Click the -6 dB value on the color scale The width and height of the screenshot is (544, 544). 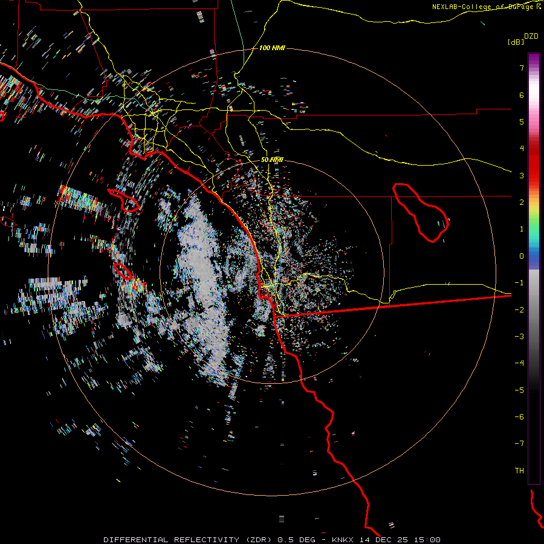pos(519,417)
